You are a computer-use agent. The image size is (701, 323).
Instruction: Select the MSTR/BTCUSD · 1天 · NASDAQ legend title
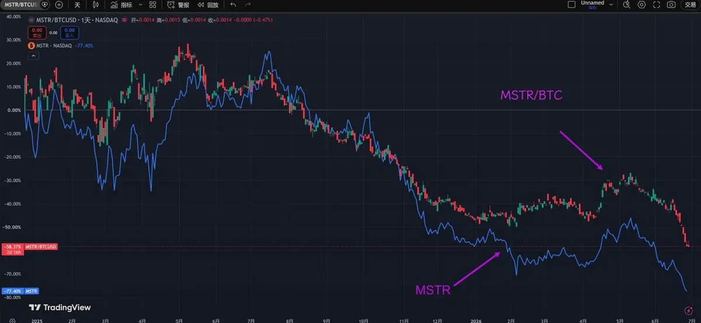tap(77, 20)
